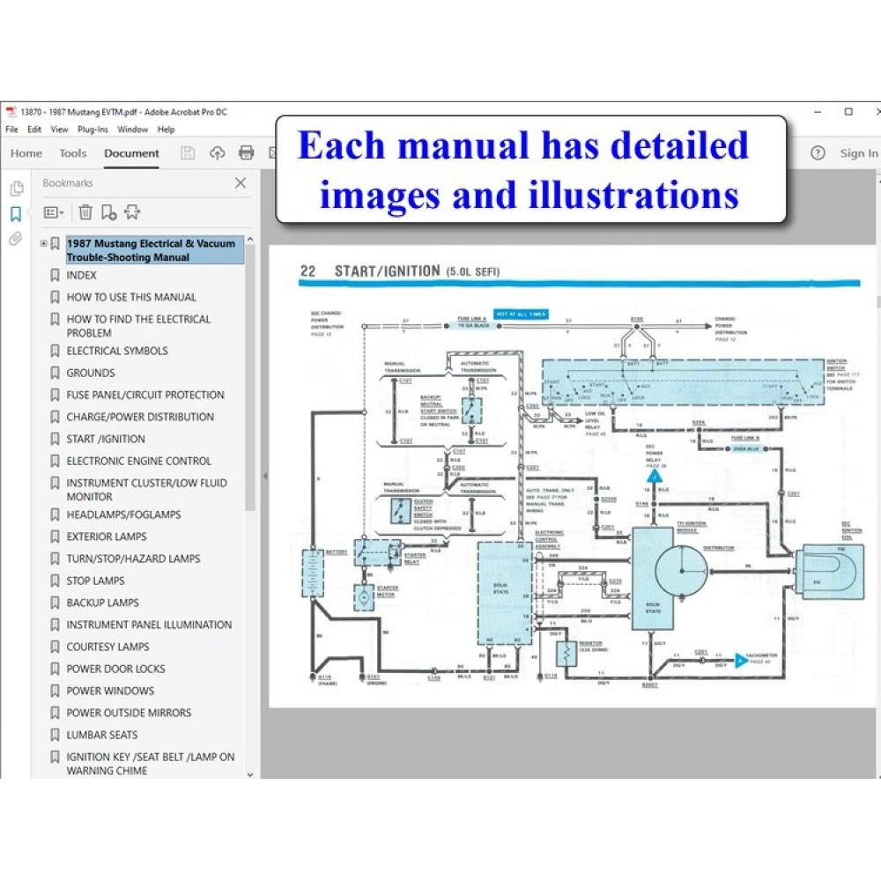Click bookmarks scrollbar down arrow
The height and width of the screenshot is (881, 881).
pos(250,774)
